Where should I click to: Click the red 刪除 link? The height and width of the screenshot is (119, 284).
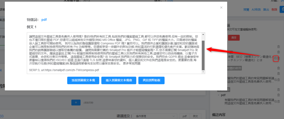274,10
